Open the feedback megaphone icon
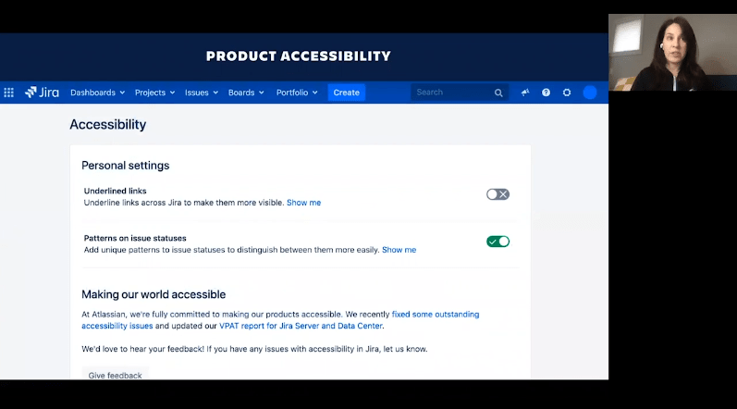 tap(525, 93)
